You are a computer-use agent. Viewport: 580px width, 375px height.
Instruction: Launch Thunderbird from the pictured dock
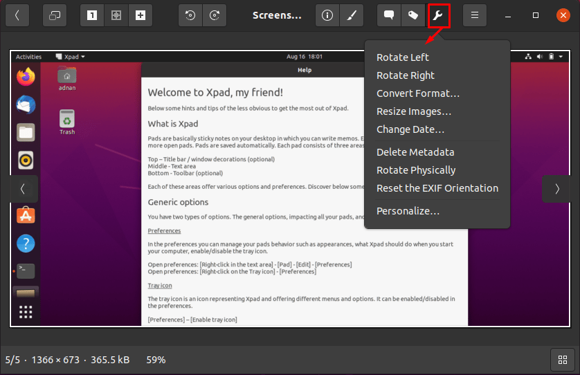pos(26,104)
